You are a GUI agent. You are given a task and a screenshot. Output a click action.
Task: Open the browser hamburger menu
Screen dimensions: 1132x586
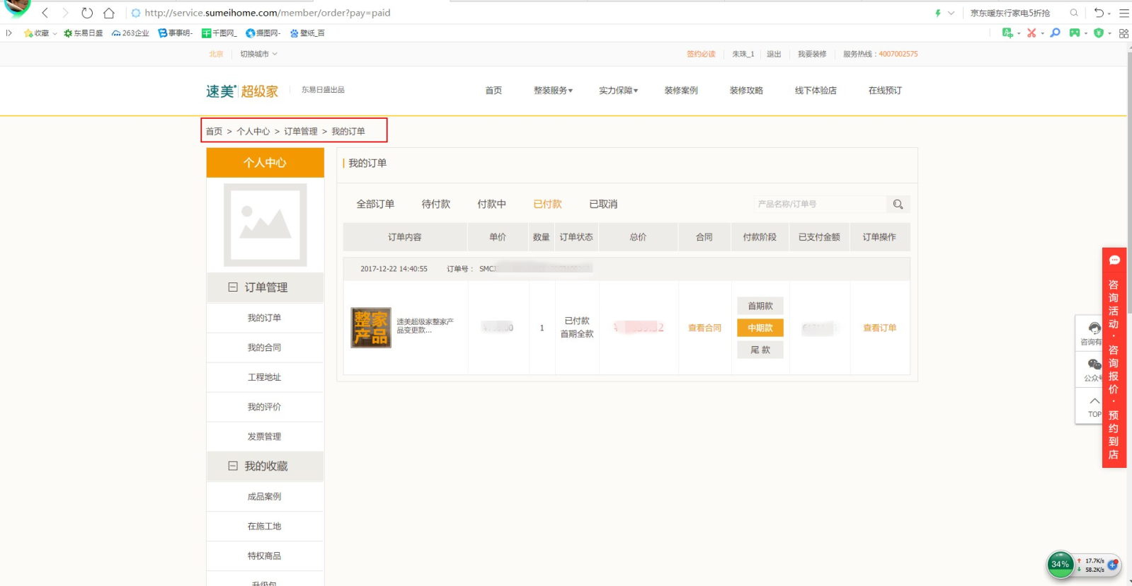pos(1124,13)
